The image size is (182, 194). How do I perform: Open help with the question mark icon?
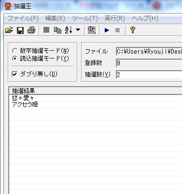click(x=133, y=30)
